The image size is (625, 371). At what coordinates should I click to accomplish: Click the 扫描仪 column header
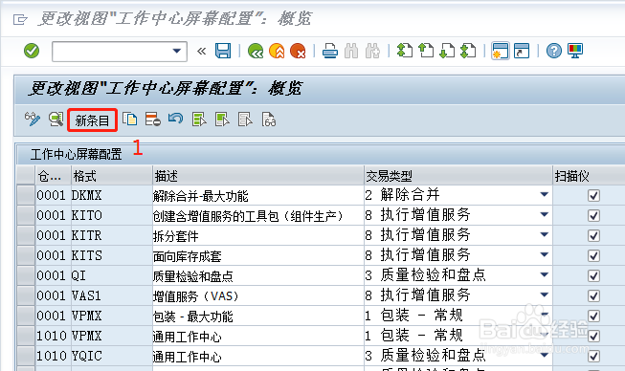(x=590, y=176)
